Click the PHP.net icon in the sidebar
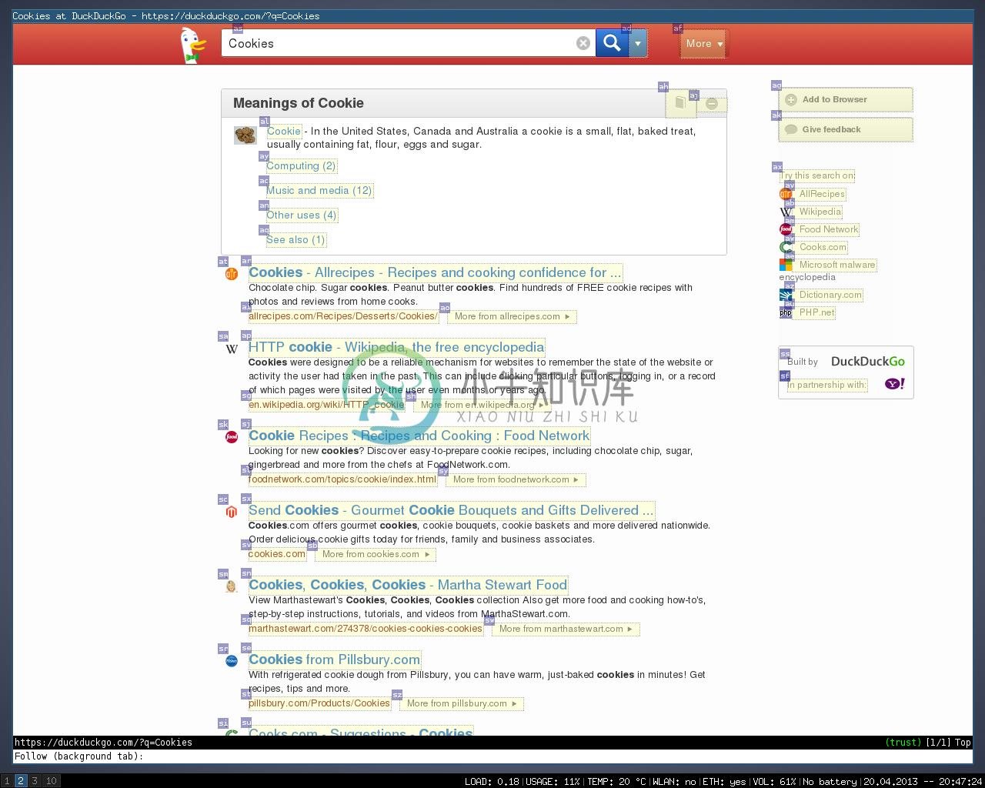This screenshot has width=985, height=788. [x=786, y=312]
